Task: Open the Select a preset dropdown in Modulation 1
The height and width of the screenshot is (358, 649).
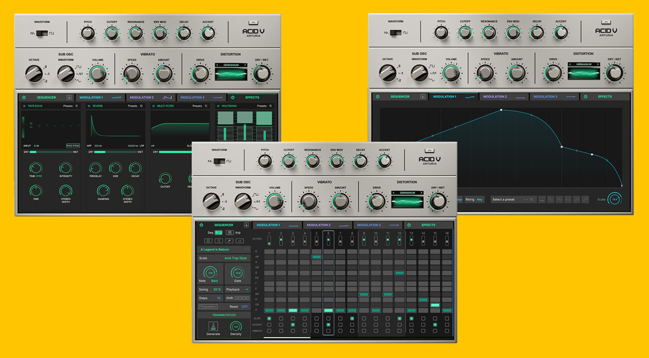Action: [x=503, y=200]
